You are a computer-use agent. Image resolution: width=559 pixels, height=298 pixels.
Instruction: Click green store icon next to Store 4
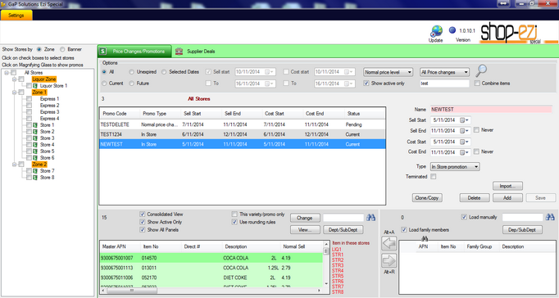pos(35,145)
